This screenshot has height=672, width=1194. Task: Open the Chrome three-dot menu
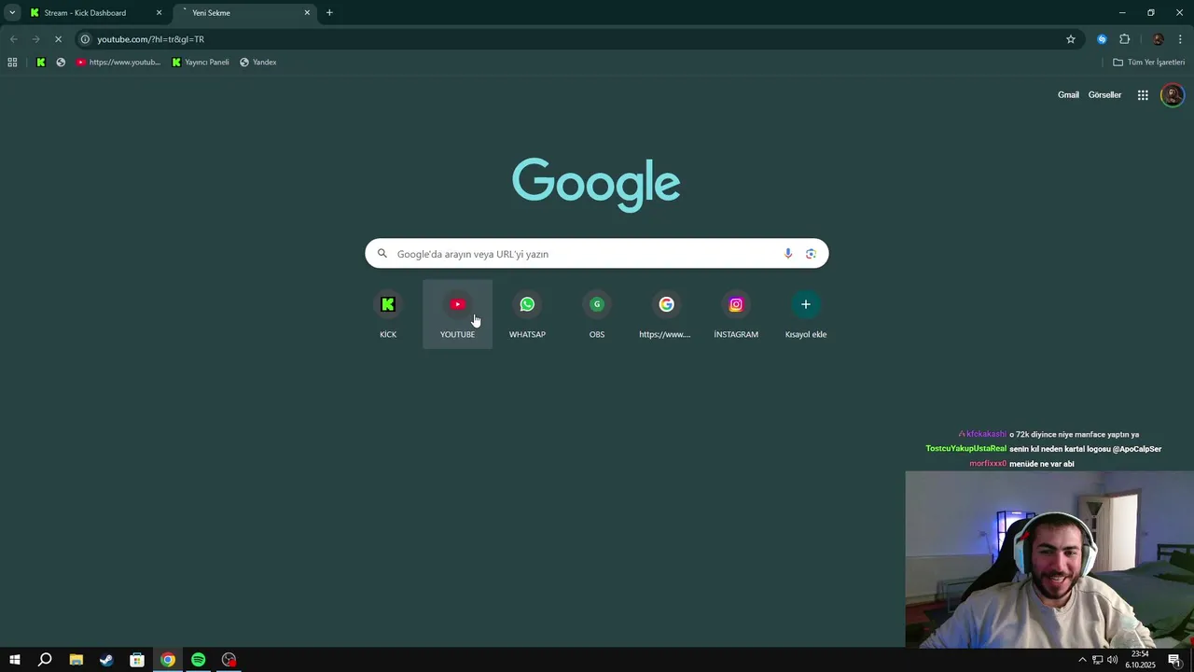point(1180,39)
